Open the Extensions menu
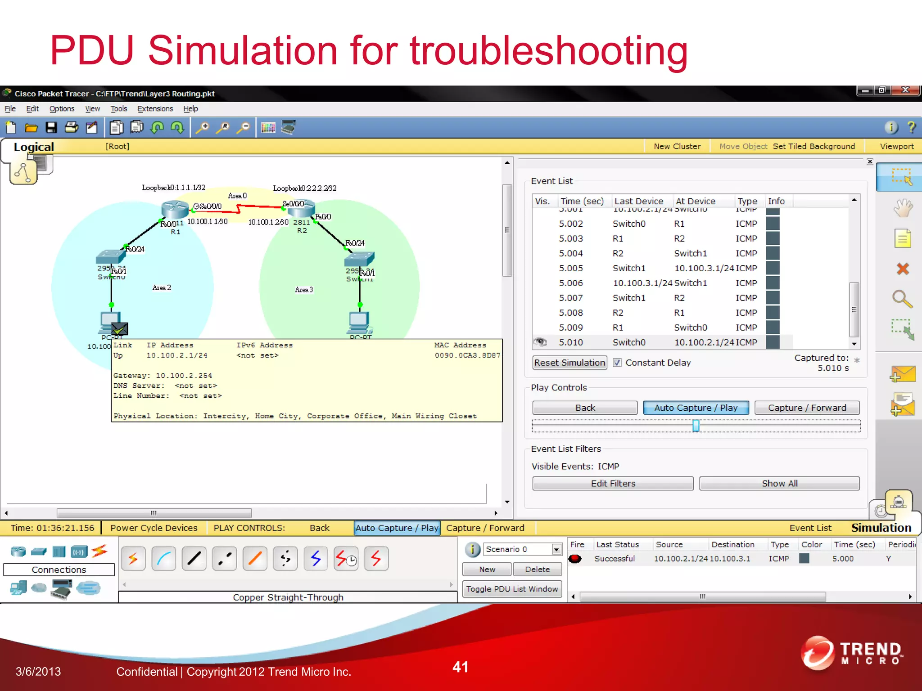This screenshot has width=922, height=691. [155, 109]
